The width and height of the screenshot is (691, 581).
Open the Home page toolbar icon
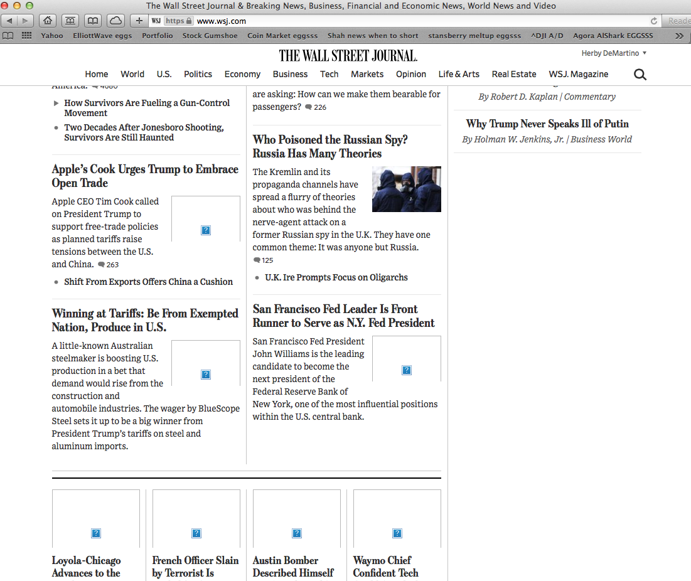[x=47, y=20]
